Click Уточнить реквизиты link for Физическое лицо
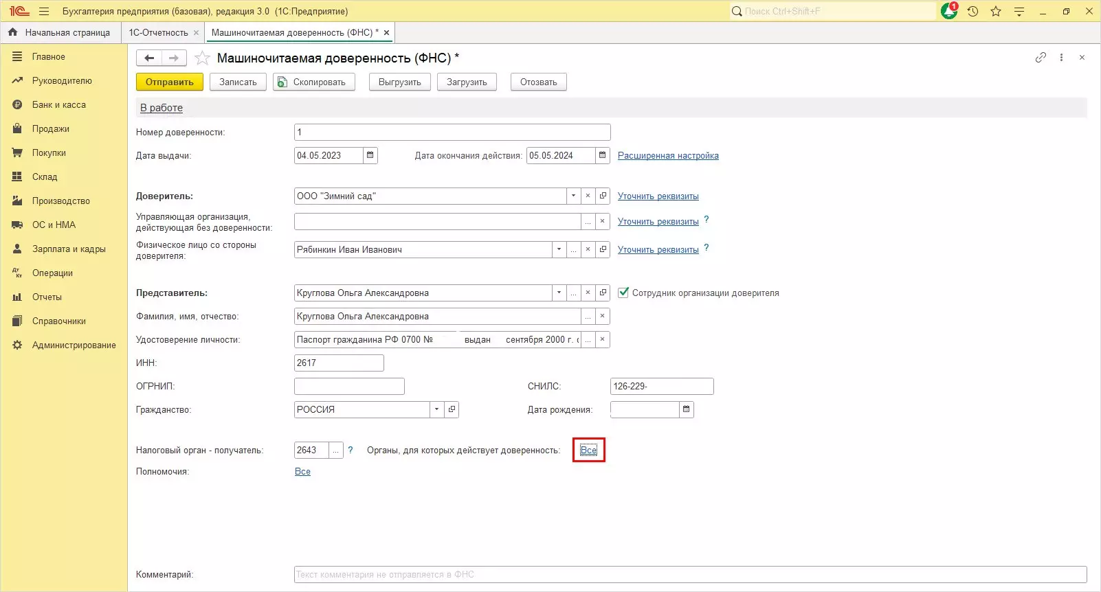Viewport: 1101px width, 592px height. 658,250
